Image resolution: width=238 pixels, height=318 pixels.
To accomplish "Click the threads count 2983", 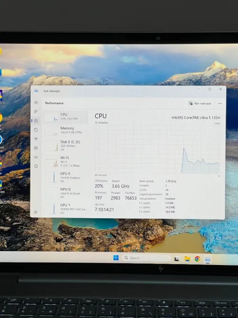I will click(x=116, y=198).
